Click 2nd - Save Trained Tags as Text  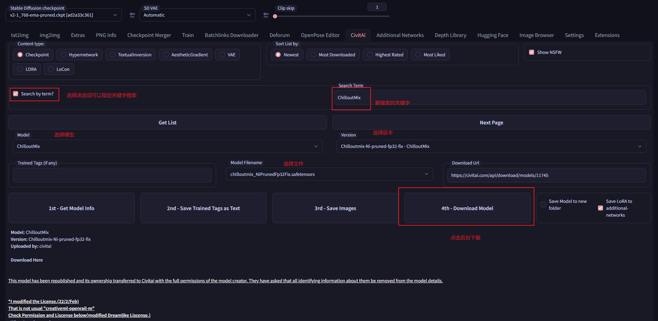(203, 208)
